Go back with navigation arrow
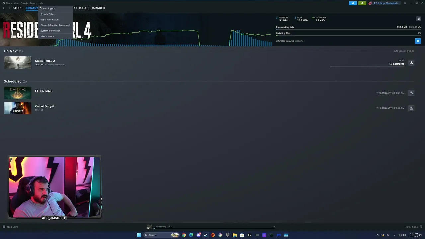425x239 pixels. (x=4, y=8)
